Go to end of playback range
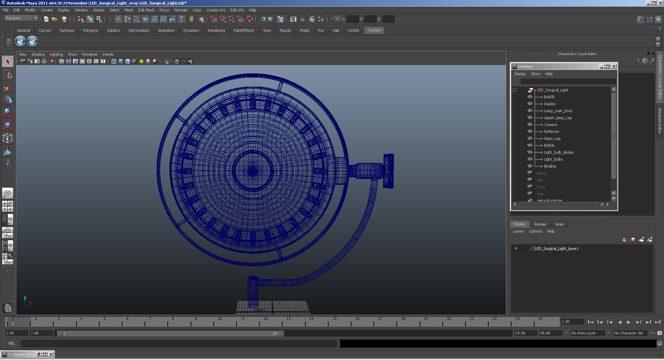 point(657,322)
